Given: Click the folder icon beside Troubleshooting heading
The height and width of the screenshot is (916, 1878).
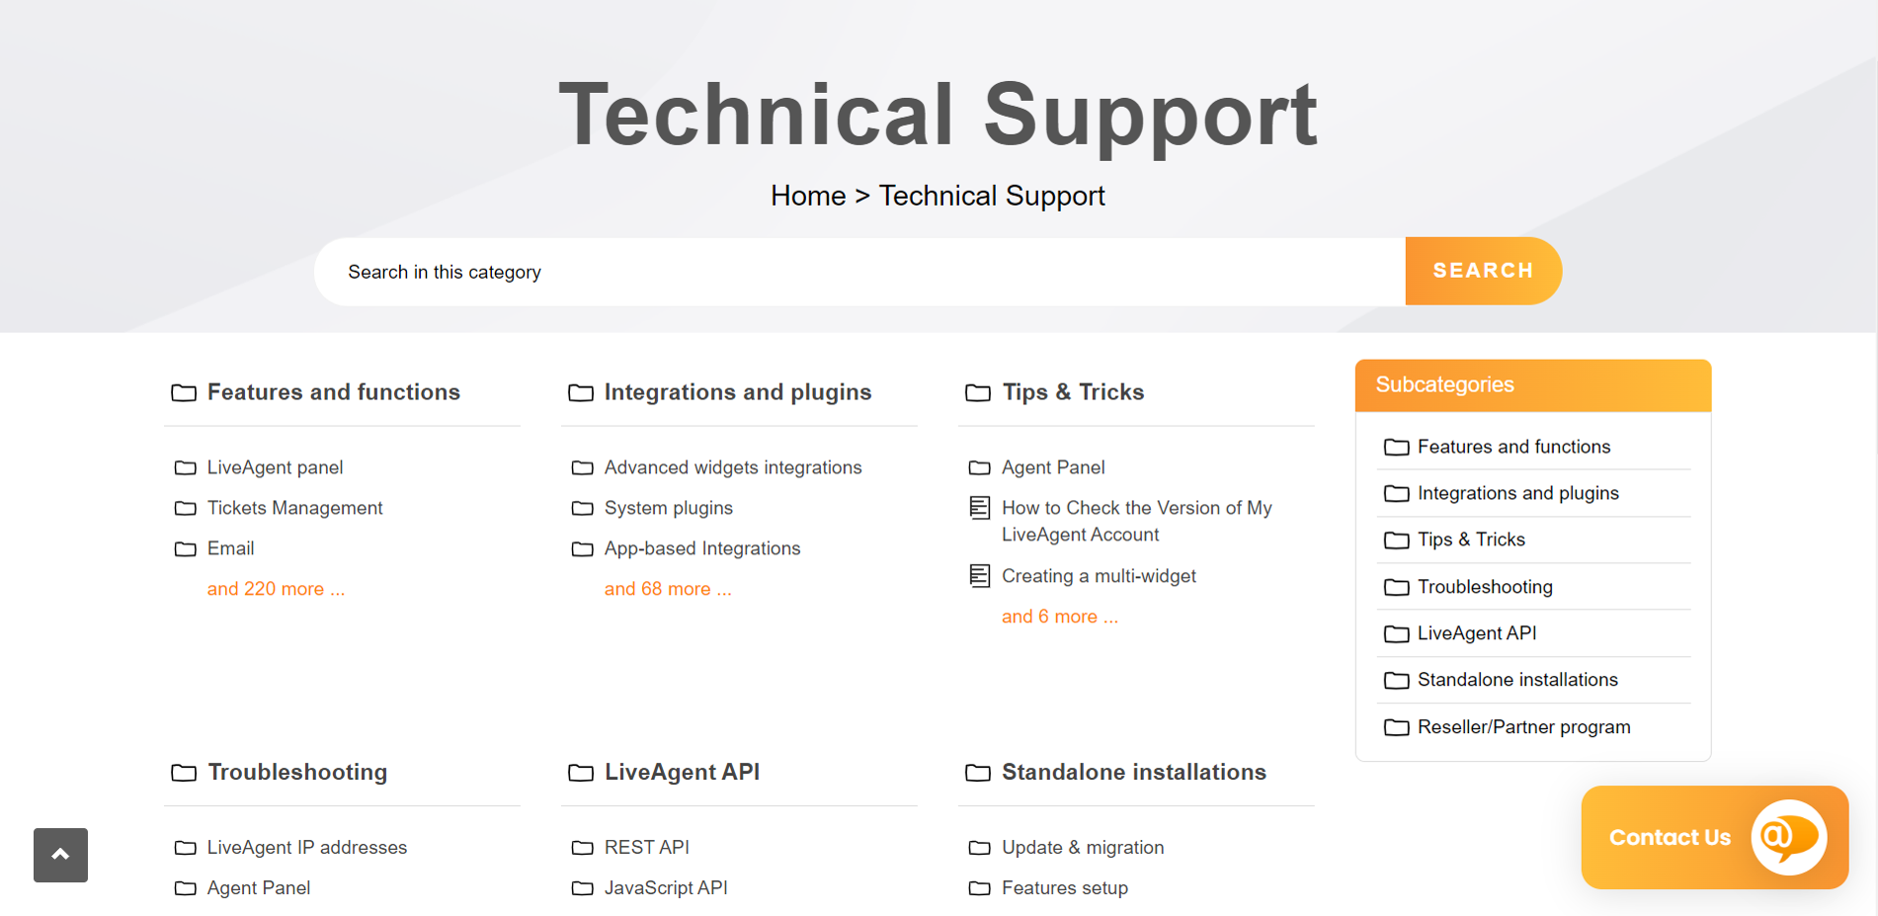Looking at the screenshot, I should 184,773.
